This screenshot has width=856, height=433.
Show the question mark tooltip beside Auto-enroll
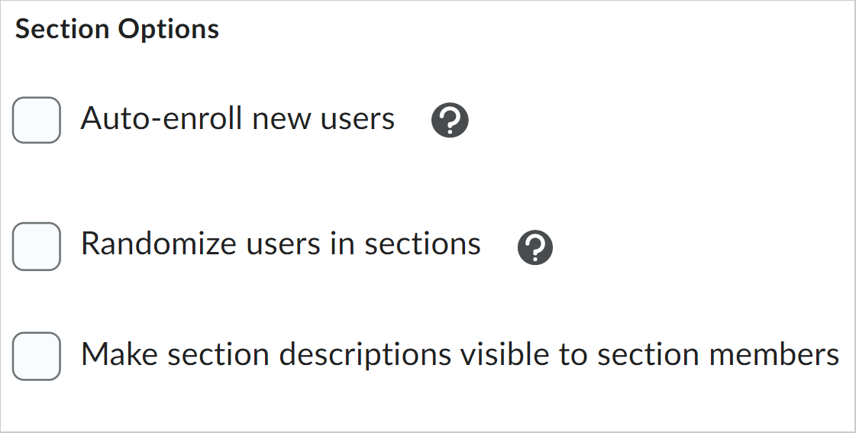450,121
